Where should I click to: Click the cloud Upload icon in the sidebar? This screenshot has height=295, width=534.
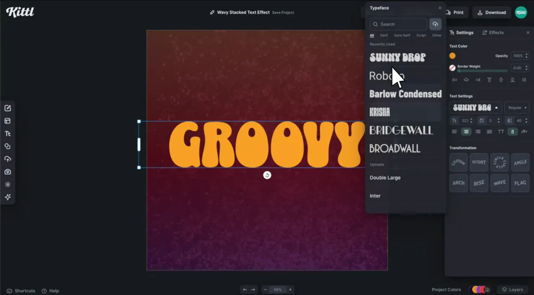[x=8, y=159]
